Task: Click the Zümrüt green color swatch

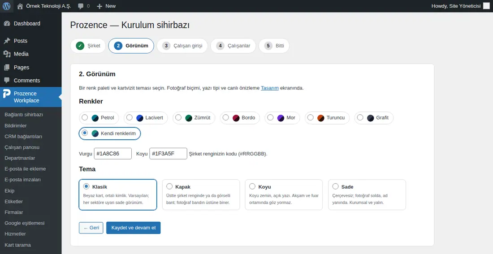Action: 189,118
